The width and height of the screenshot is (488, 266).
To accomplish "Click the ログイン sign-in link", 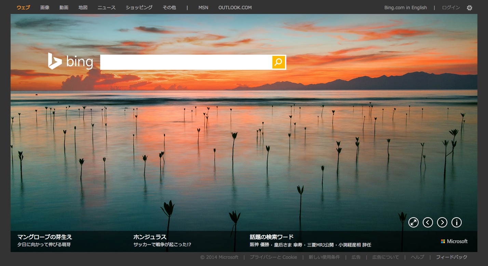I will pyautogui.click(x=451, y=8).
